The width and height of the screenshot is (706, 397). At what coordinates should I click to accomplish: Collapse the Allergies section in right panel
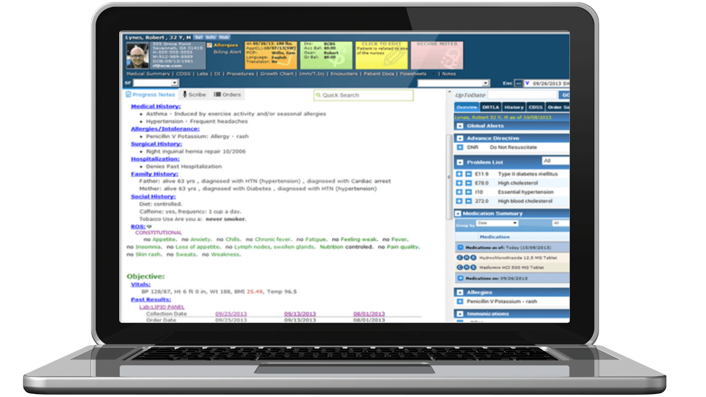pyautogui.click(x=460, y=292)
